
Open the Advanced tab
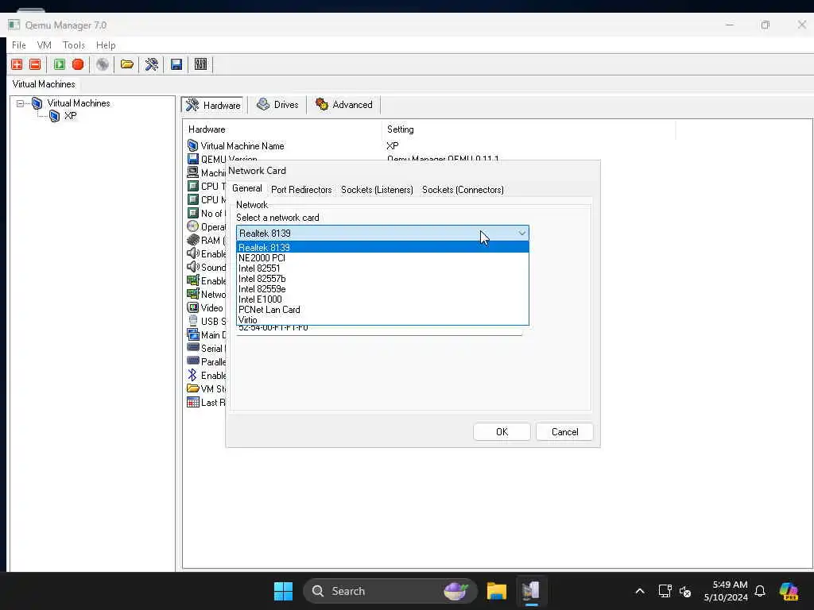point(344,105)
